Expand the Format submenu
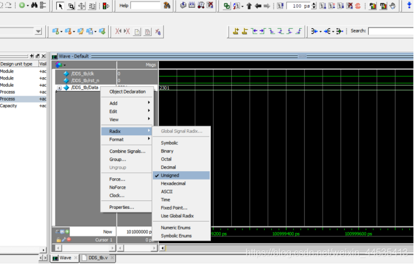 coord(127,139)
